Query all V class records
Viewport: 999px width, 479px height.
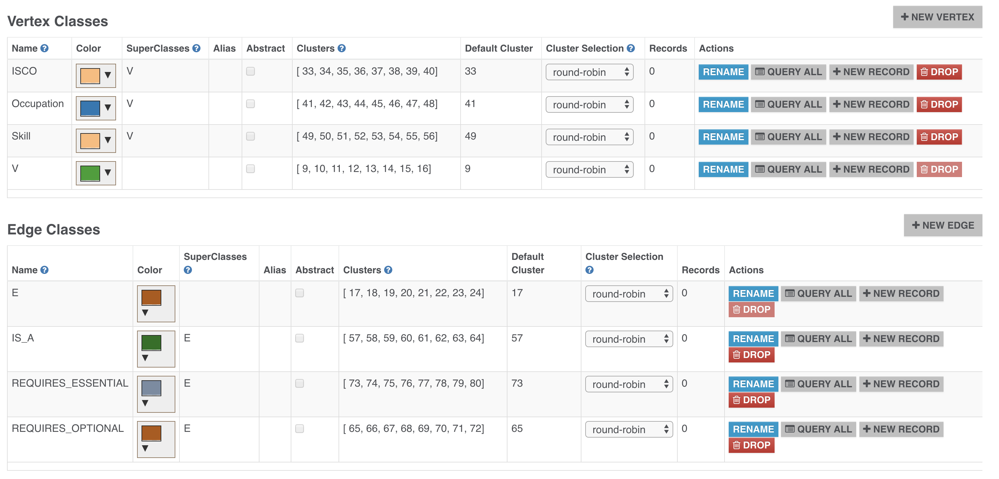coord(788,170)
